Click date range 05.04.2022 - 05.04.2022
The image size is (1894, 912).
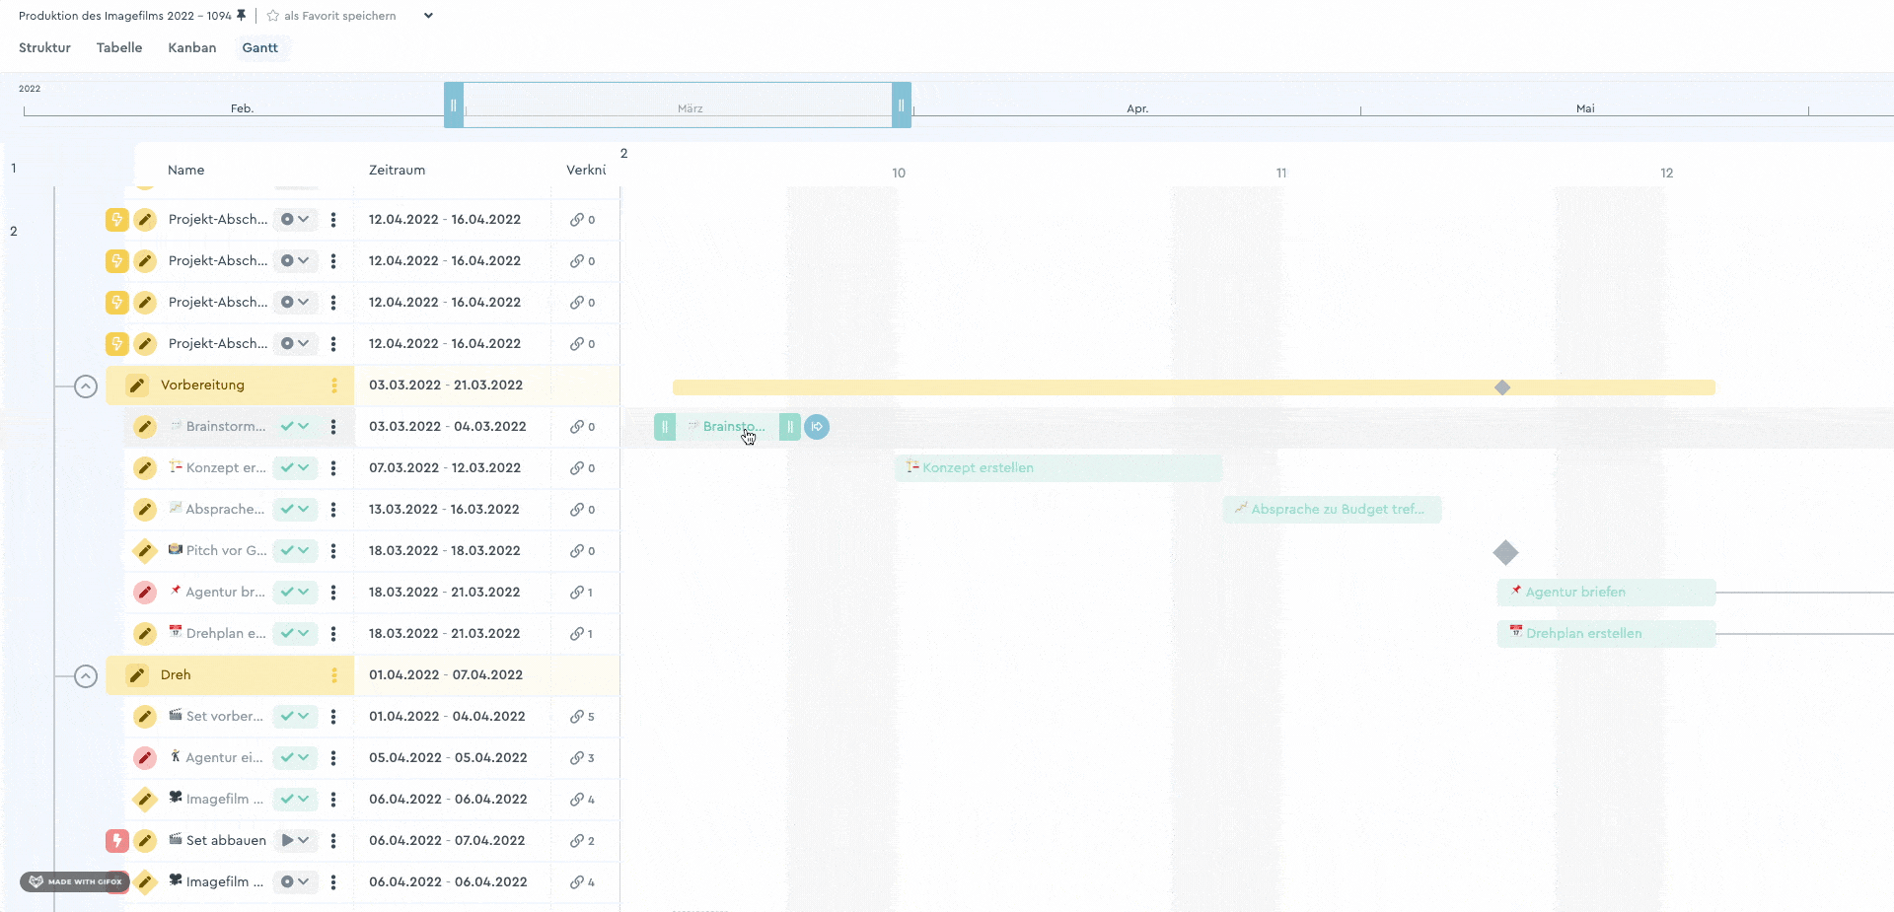pyautogui.click(x=448, y=758)
